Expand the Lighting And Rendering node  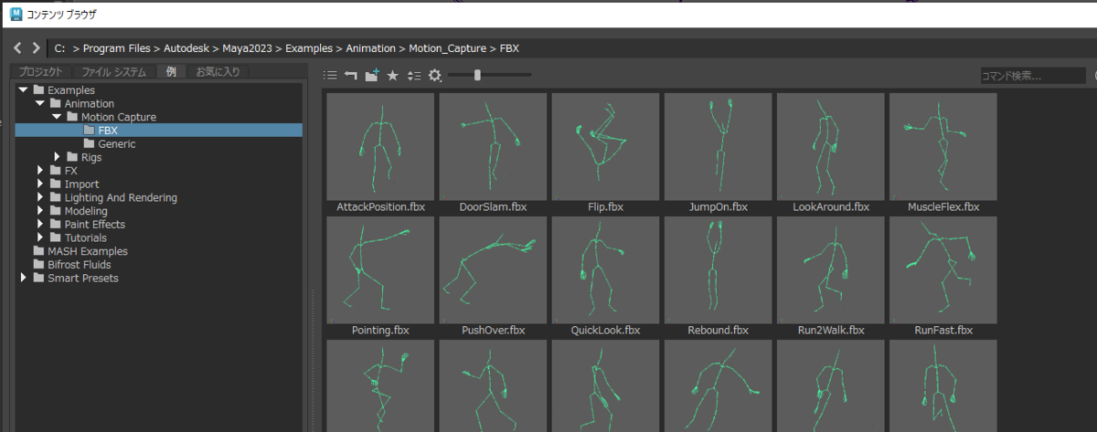(x=40, y=197)
